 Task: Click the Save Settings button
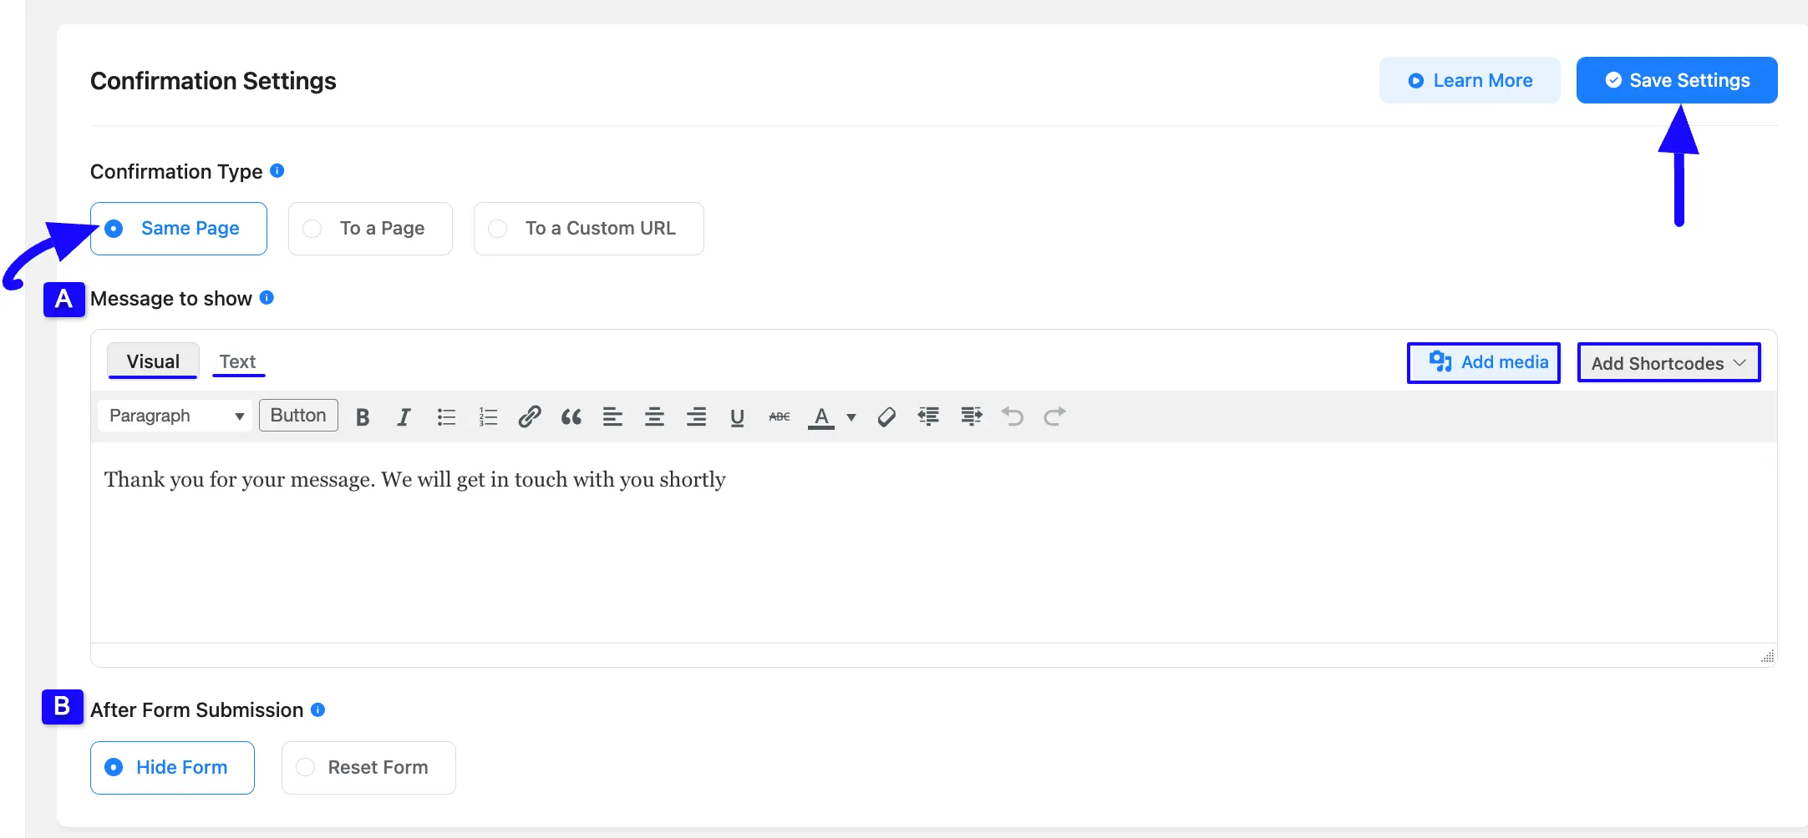[x=1677, y=80]
